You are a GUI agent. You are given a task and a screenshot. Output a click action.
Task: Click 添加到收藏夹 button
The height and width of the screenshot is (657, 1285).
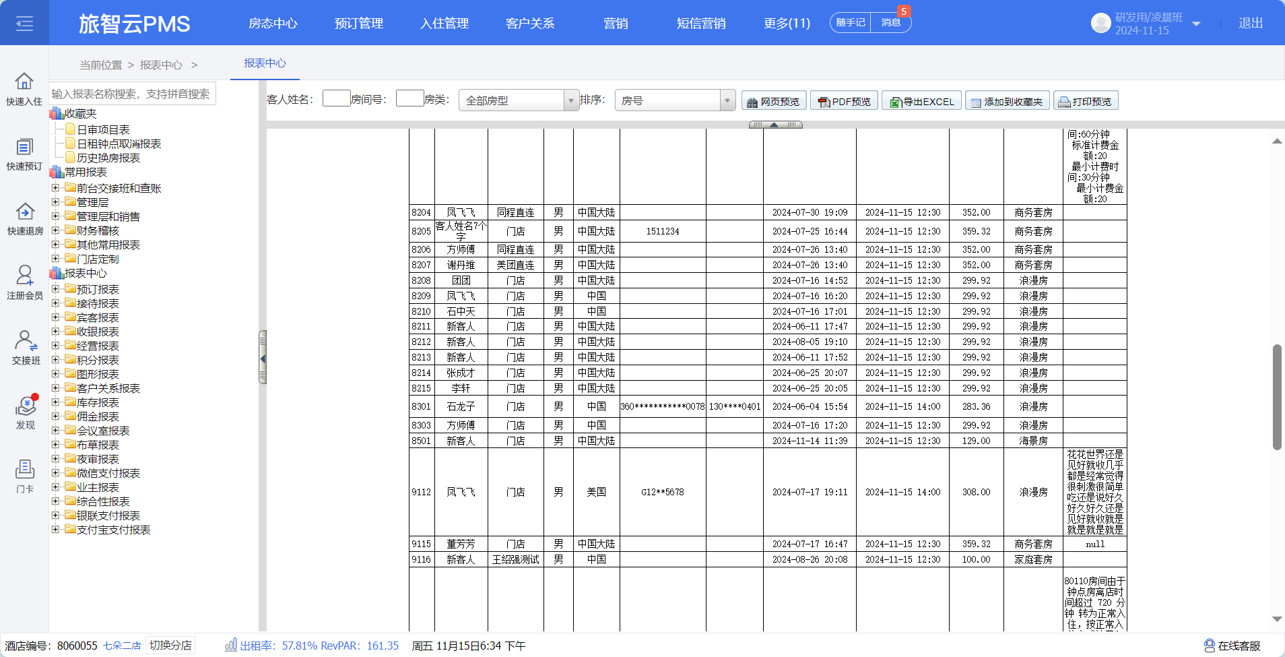click(1007, 101)
